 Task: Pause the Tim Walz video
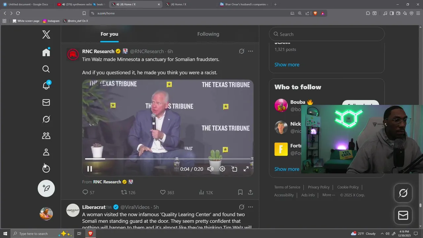click(90, 169)
